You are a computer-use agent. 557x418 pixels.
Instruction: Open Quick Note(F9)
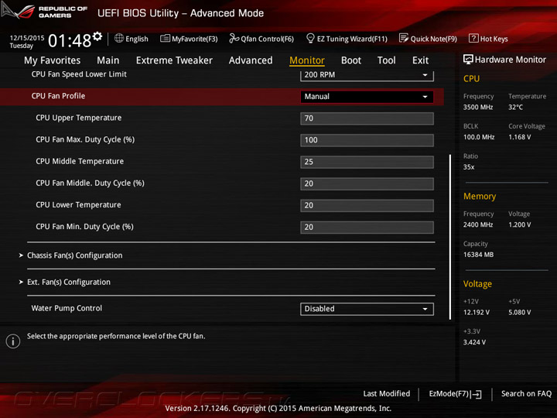point(428,39)
